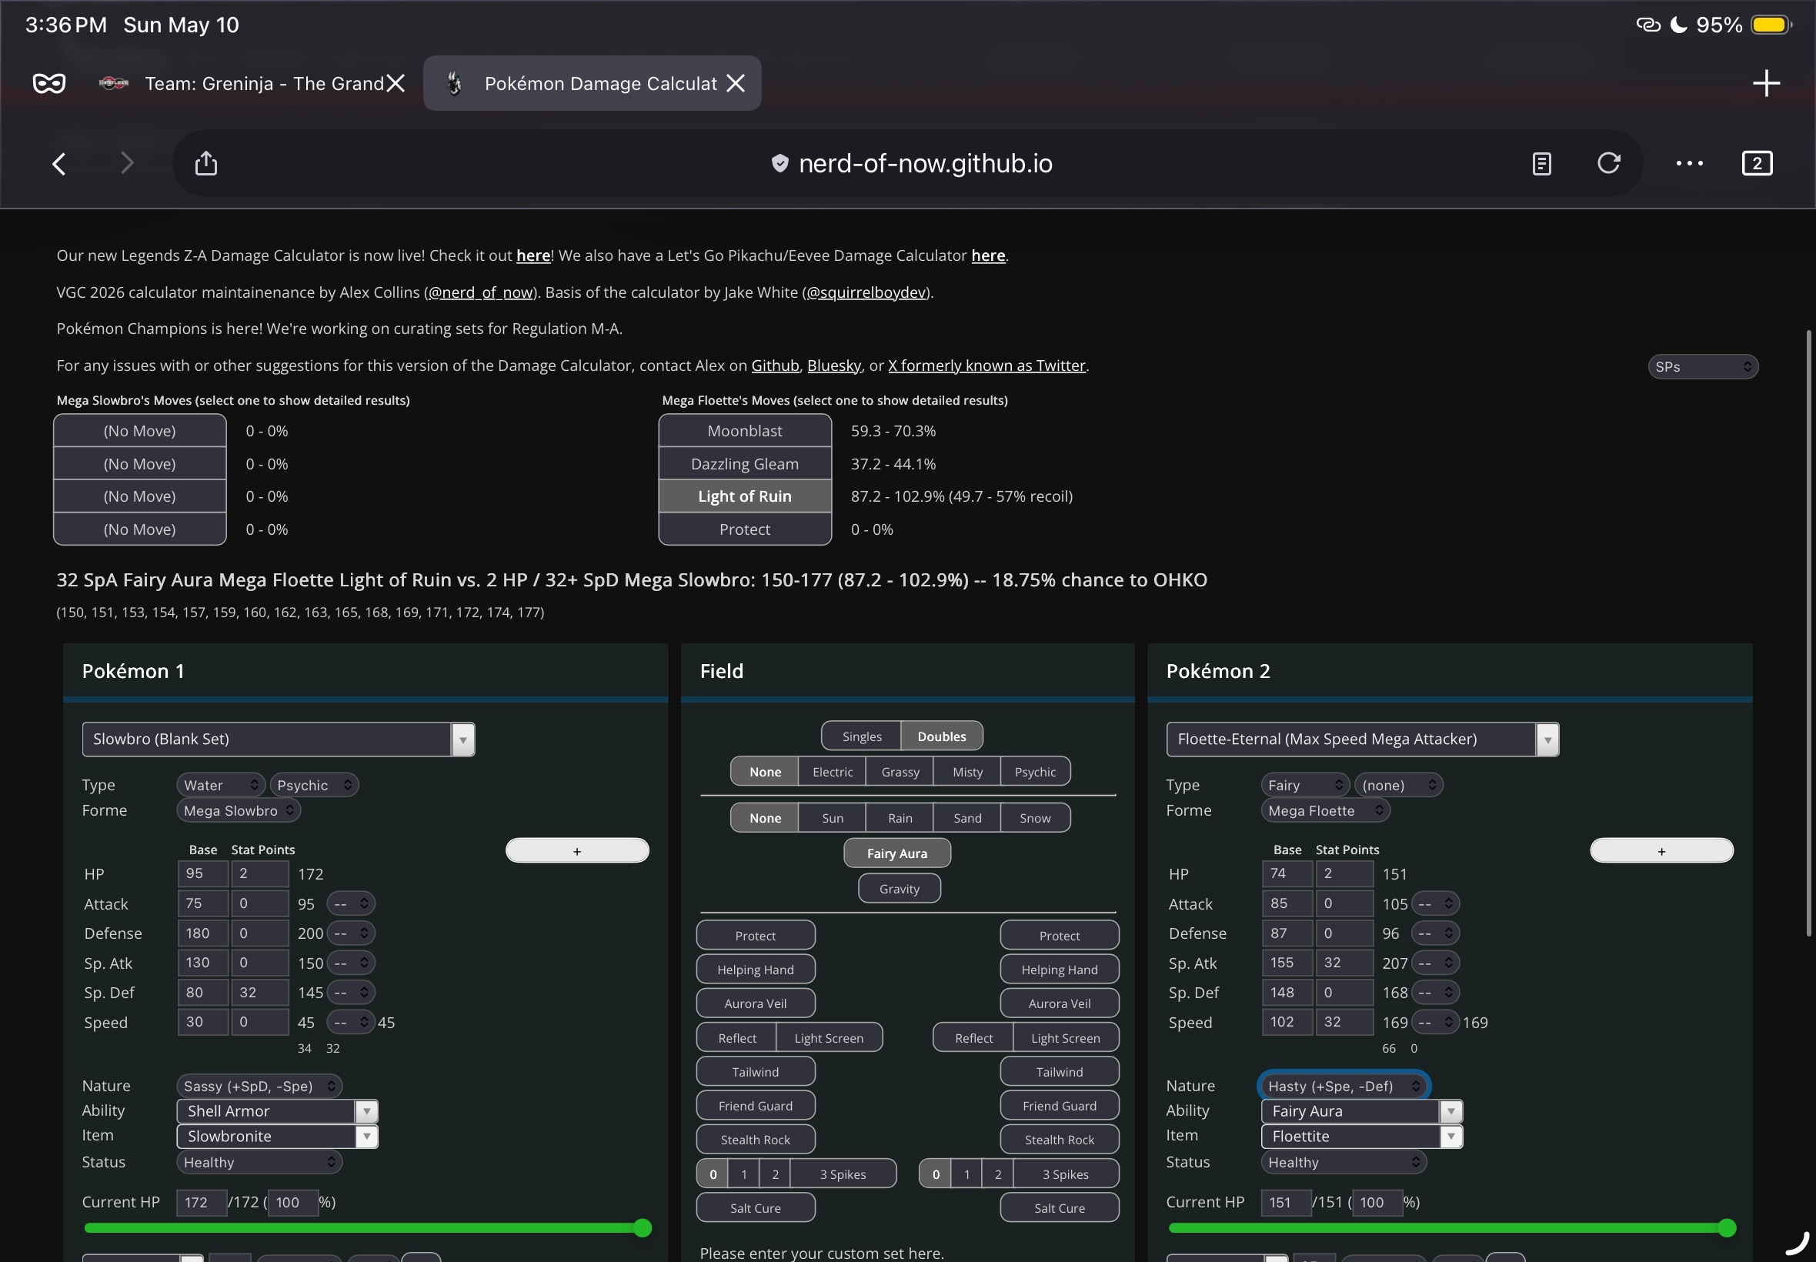Open reader view icon

pyautogui.click(x=1541, y=164)
